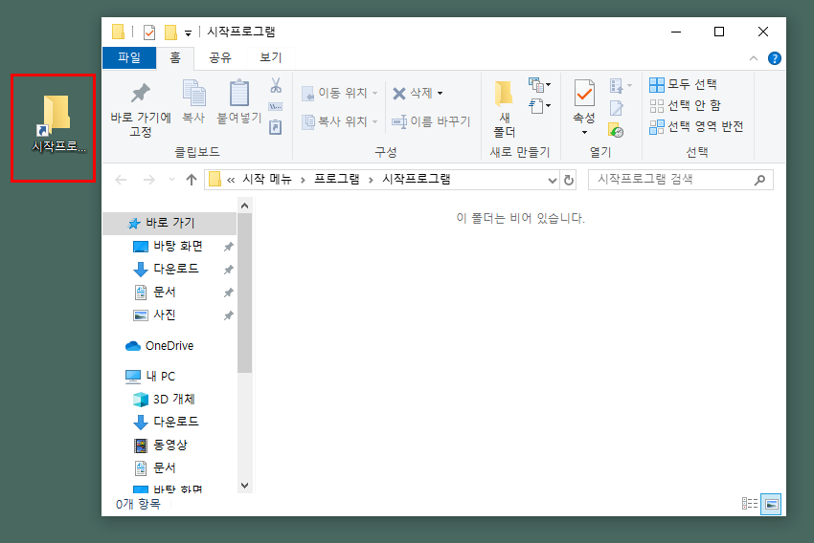
Task: Open the 파일 (File) menu tab
Action: click(x=129, y=57)
